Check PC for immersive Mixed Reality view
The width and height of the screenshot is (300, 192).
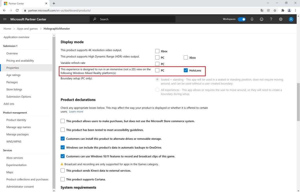[x=157, y=70]
